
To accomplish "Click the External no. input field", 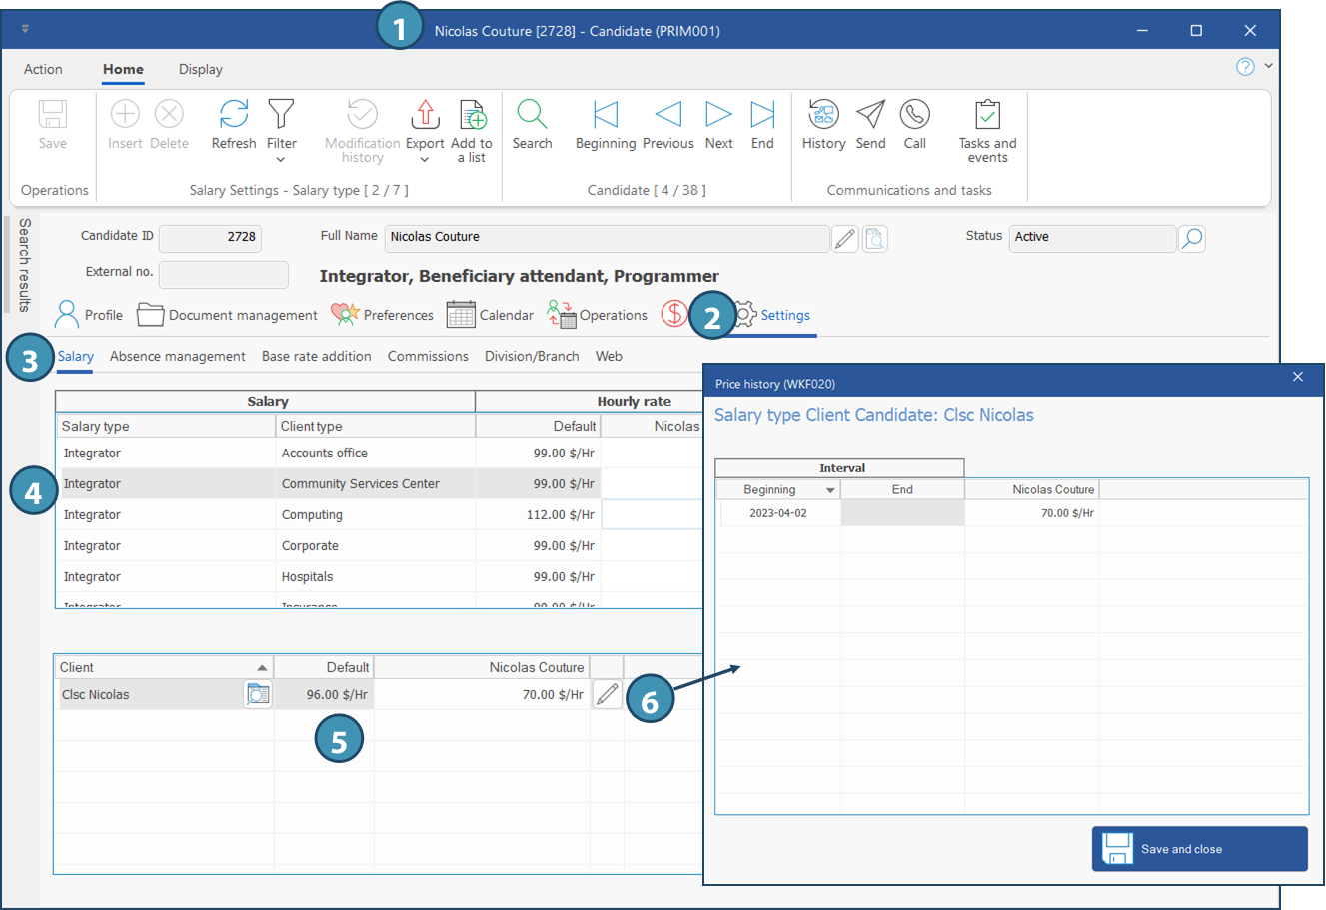I will coord(224,274).
